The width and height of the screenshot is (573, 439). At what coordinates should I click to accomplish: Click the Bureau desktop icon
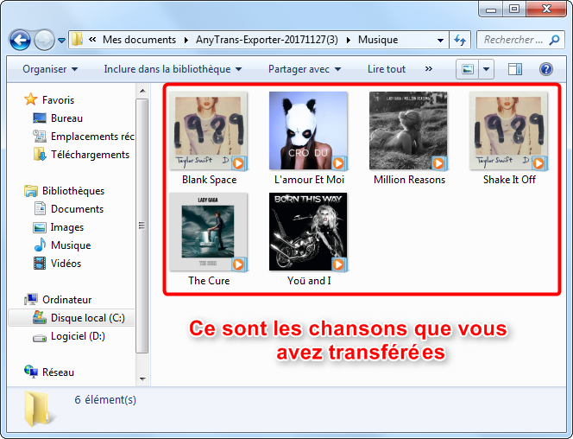(40, 118)
